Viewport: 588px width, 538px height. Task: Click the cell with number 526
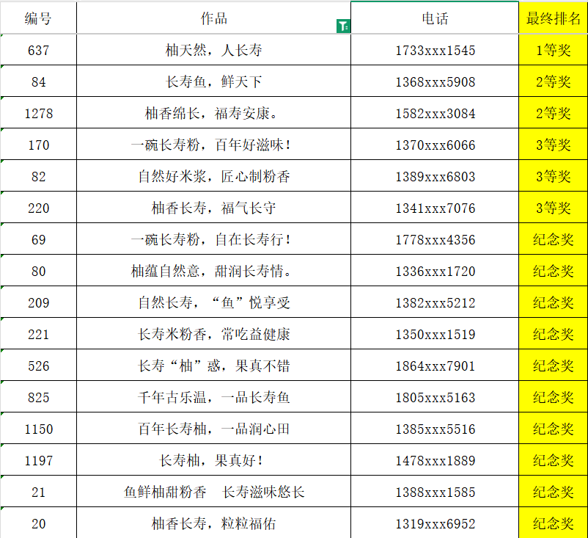[38, 366]
